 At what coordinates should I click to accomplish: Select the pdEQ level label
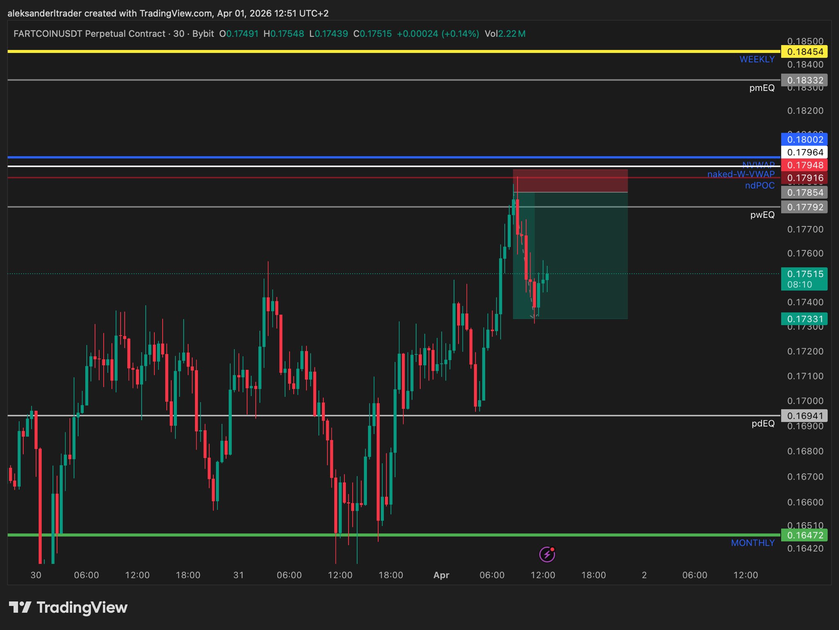click(x=763, y=424)
